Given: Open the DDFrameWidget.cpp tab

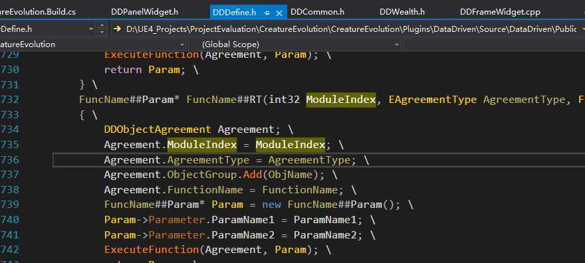Looking at the screenshot, I should click(x=500, y=12).
